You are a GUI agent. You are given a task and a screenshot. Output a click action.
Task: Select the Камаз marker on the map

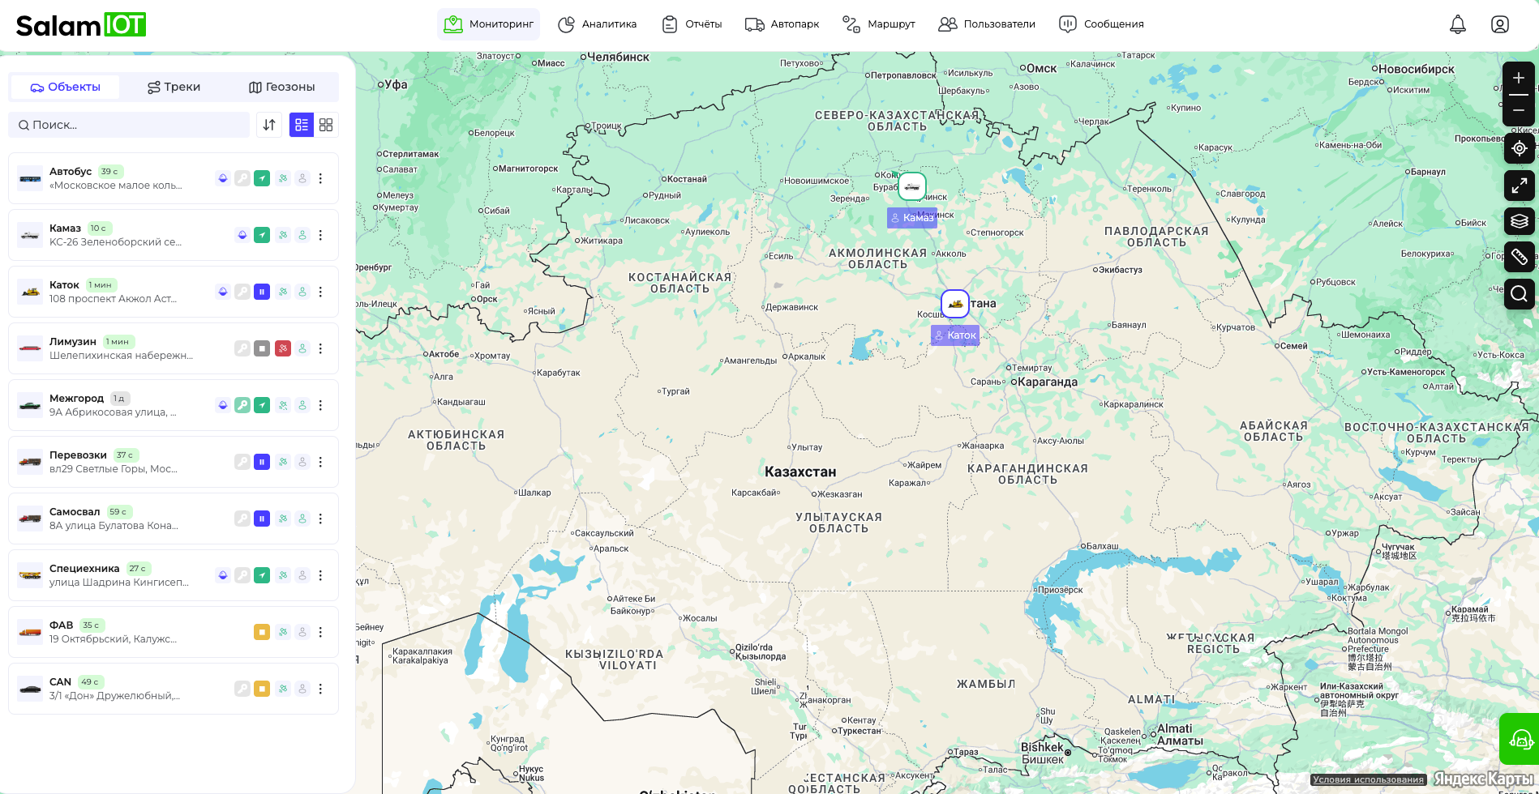click(912, 186)
